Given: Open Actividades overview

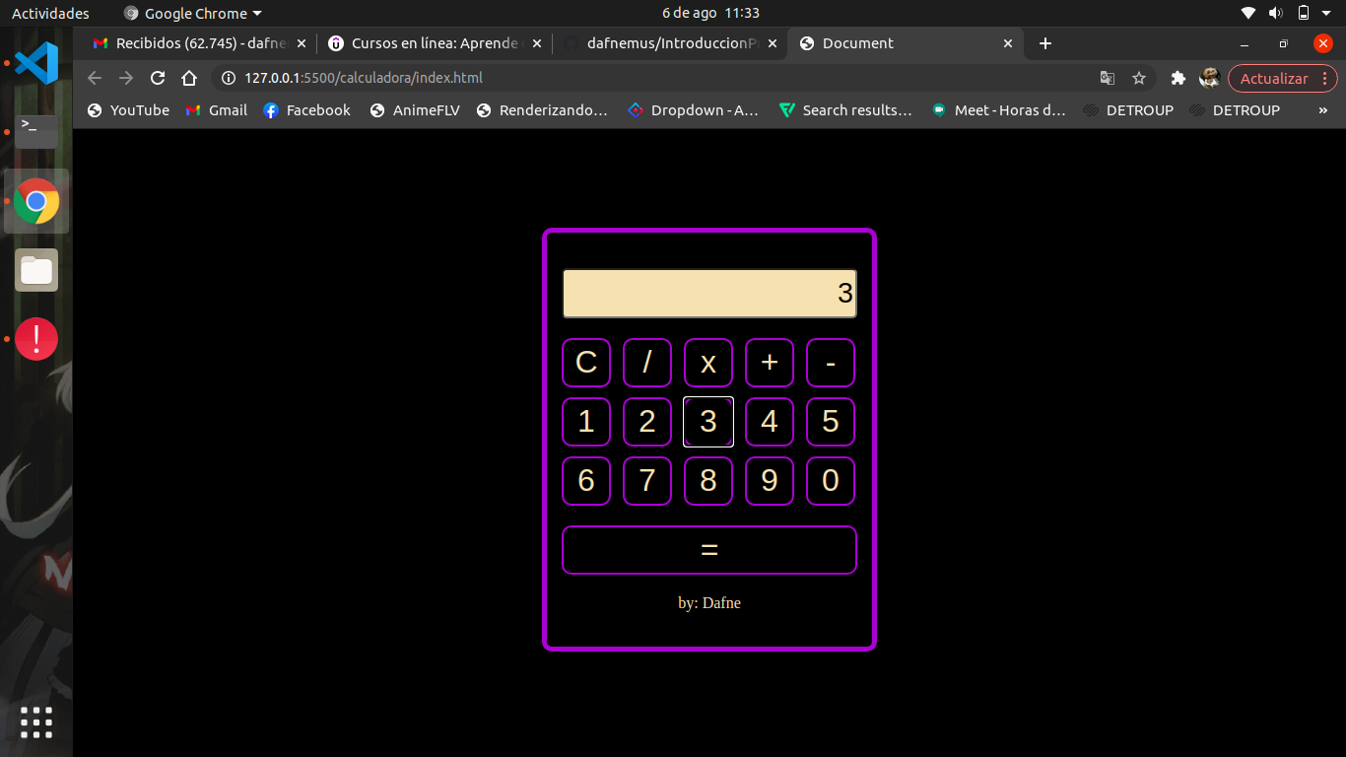Looking at the screenshot, I should click(x=50, y=13).
